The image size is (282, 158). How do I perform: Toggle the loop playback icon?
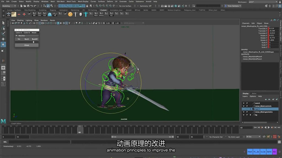pos(264,137)
